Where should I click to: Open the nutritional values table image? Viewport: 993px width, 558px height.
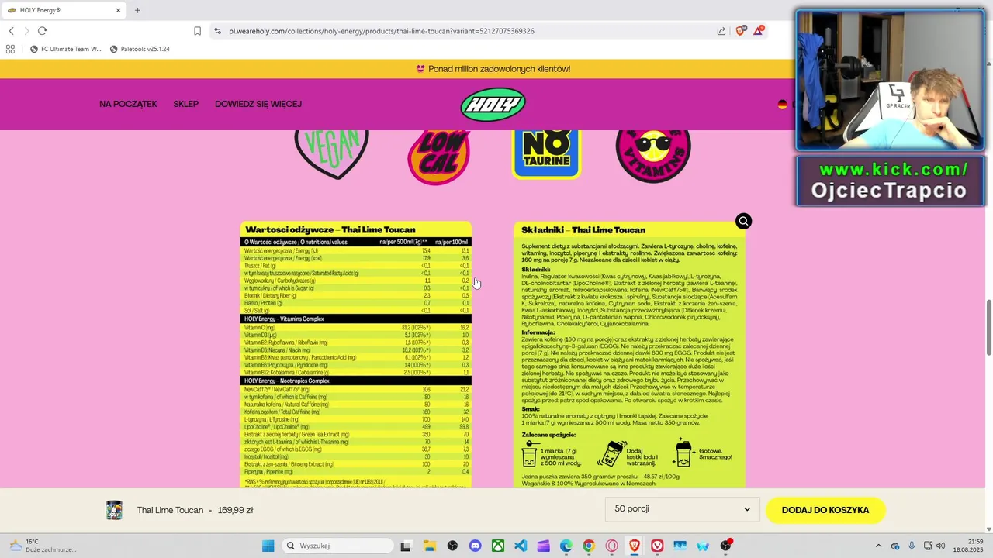tap(355, 354)
